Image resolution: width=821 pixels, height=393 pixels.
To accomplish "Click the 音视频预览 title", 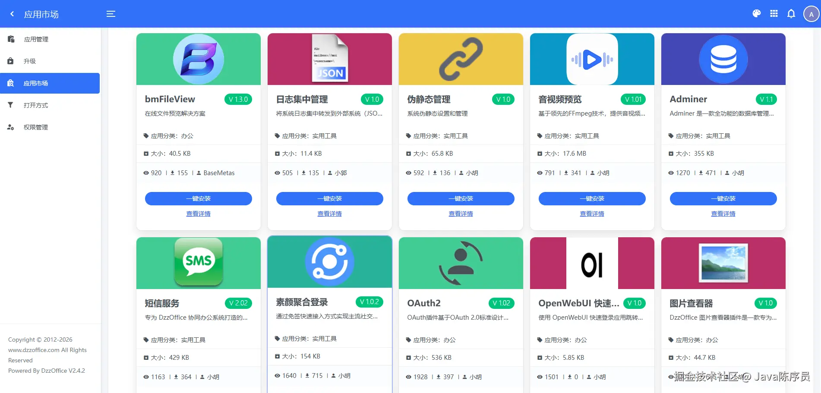I will 560,99.
